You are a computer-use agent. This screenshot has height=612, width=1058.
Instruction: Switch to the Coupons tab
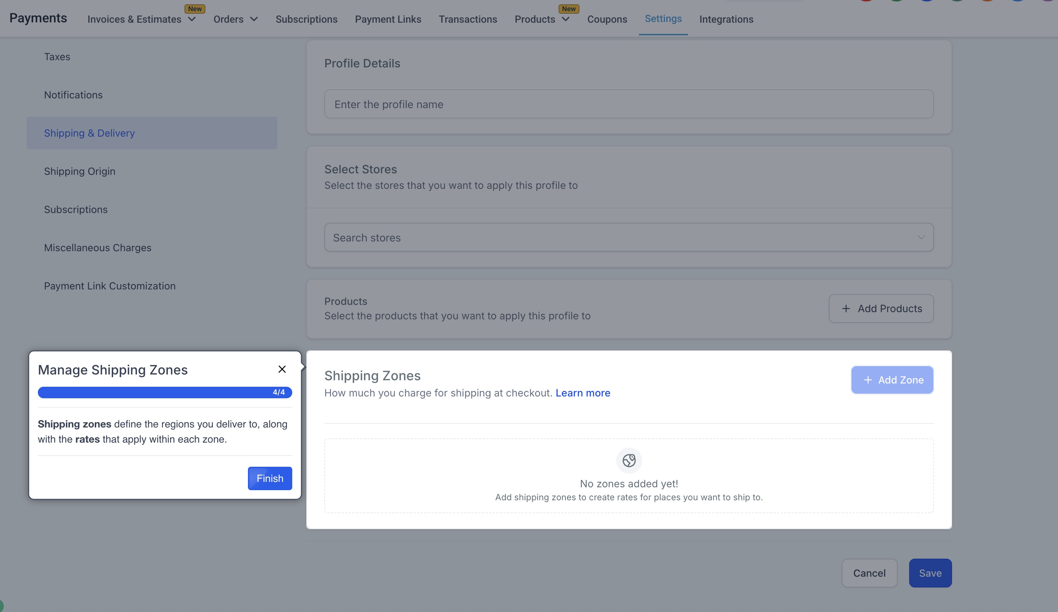click(x=607, y=19)
